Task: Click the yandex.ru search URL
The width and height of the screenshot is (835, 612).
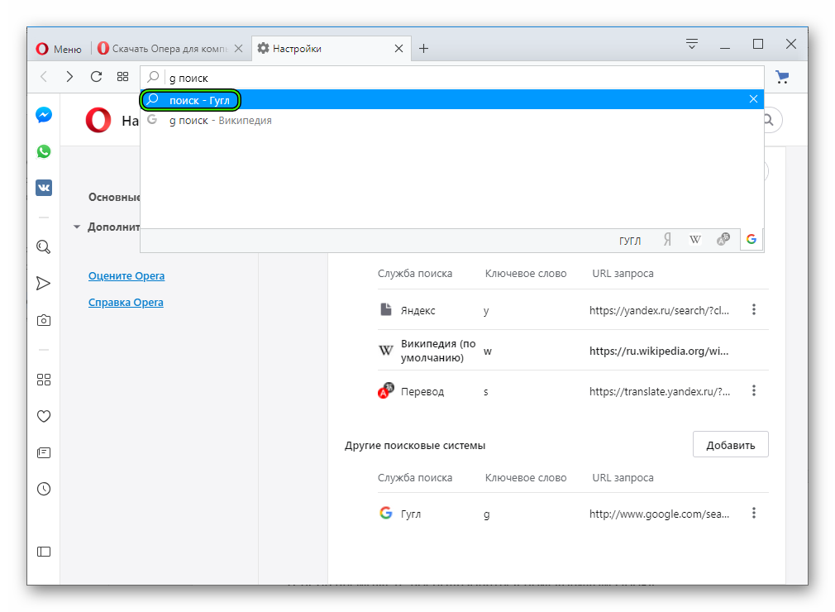Action: pos(659,310)
